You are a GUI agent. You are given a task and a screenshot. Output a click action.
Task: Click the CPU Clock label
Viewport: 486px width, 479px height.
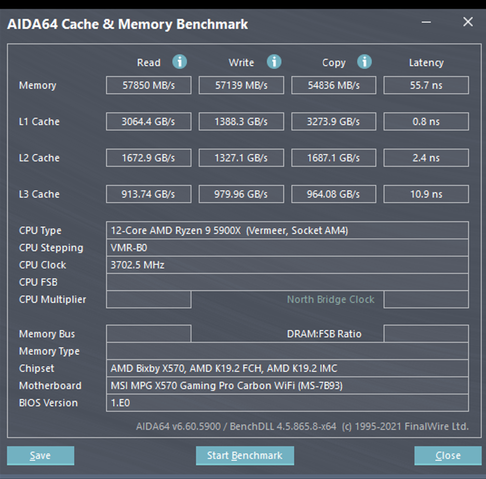[x=43, y=265]
